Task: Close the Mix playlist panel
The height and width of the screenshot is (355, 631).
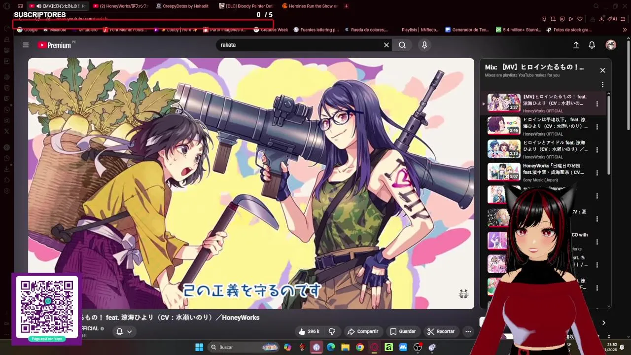Action: (x=602, y=70)
